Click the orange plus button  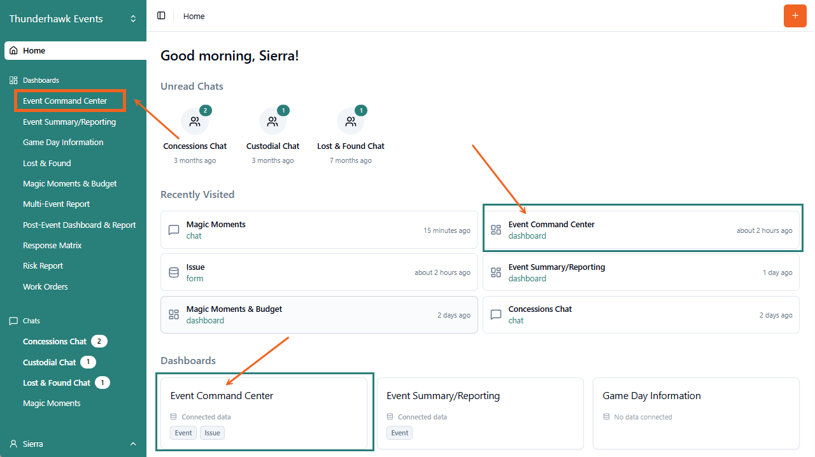(795, 16)
